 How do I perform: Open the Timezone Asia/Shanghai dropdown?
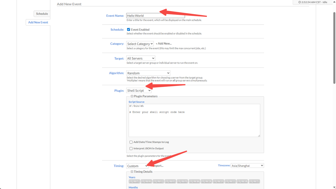click(x=247, y=165)
